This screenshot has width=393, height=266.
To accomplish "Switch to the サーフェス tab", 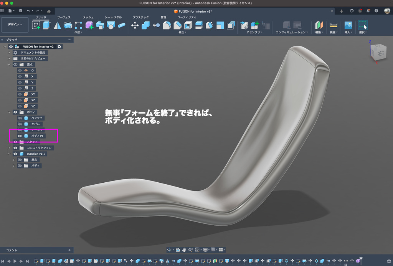I will coord(64,17).
